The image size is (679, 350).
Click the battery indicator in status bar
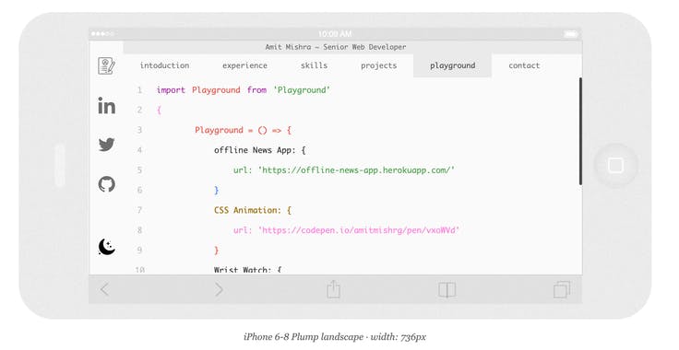click(x=571, y=34)
